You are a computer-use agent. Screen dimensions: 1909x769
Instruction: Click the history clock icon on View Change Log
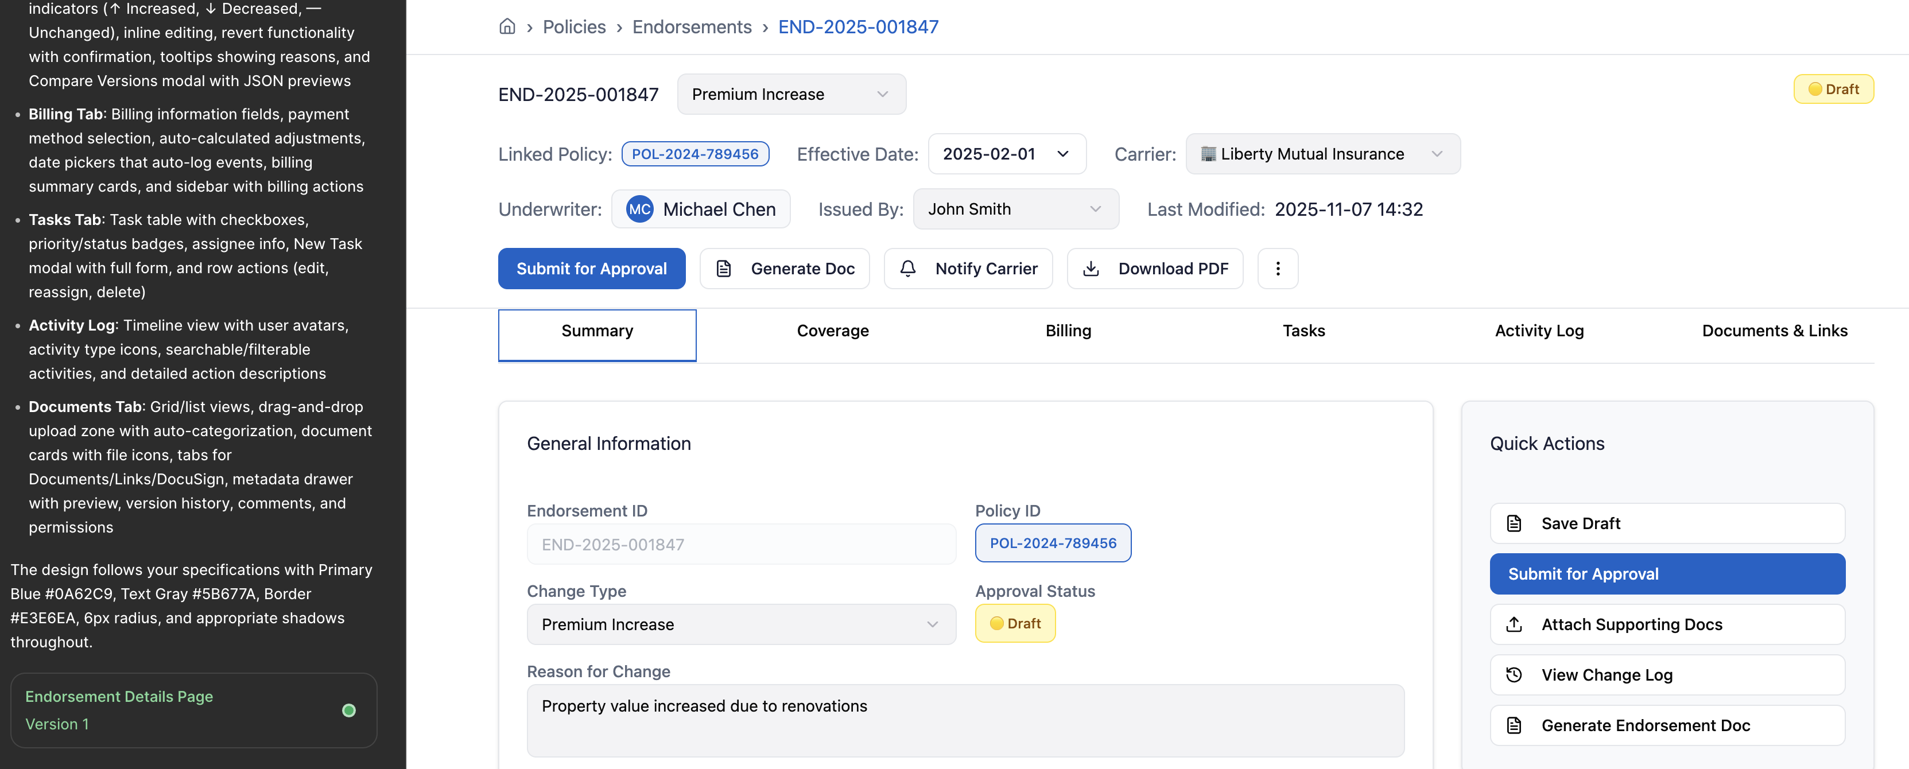1515,674
